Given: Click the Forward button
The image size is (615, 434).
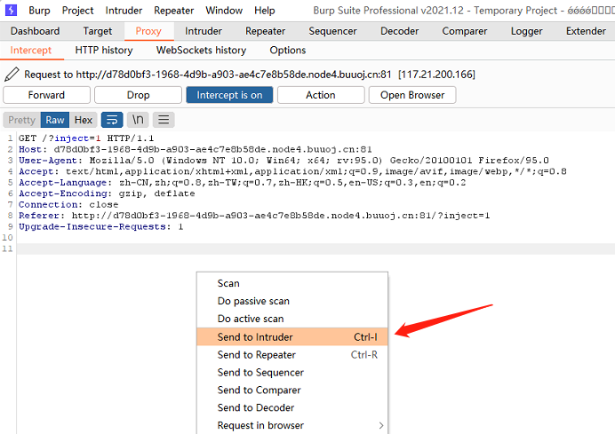Looking at the screenshot, I should tap(47, 95).
